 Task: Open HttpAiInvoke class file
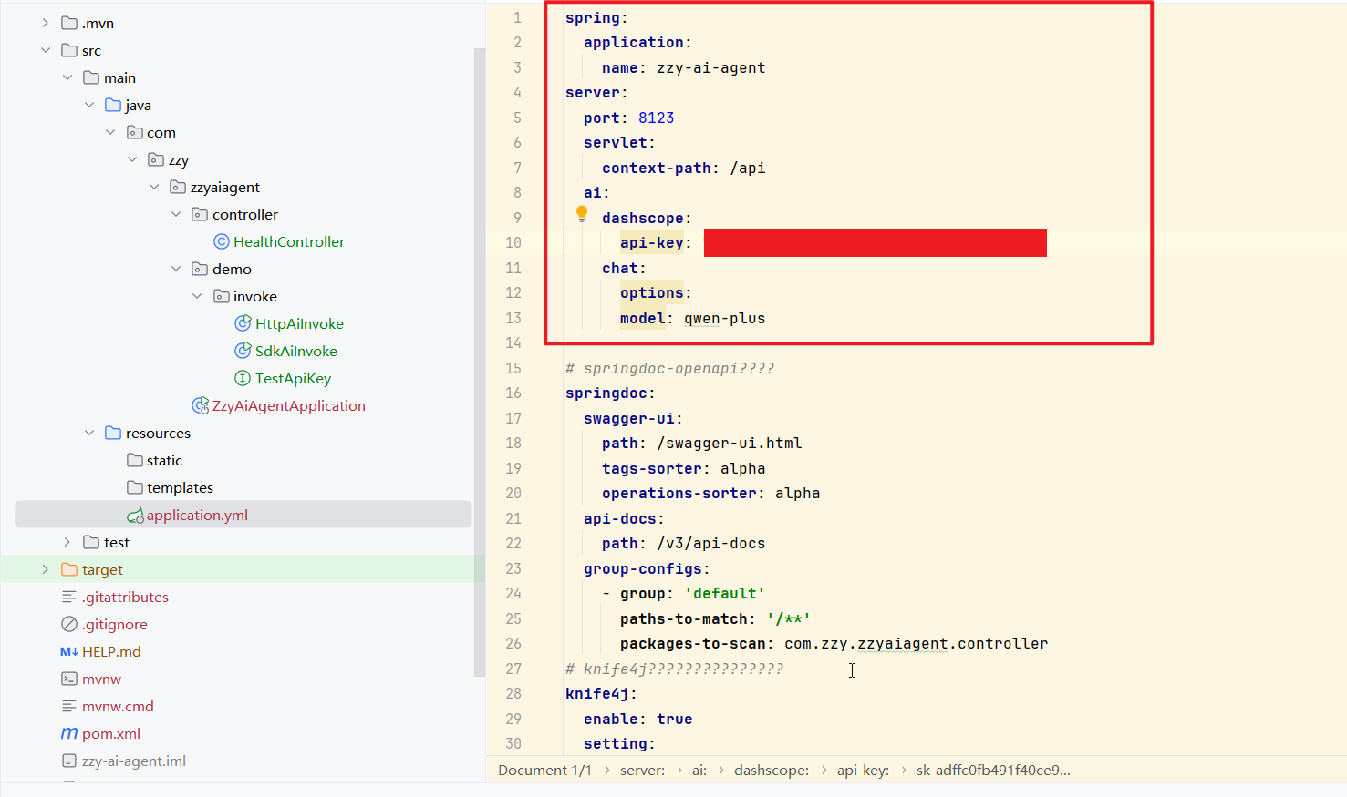pyautogui.click(x=299, y=323)
